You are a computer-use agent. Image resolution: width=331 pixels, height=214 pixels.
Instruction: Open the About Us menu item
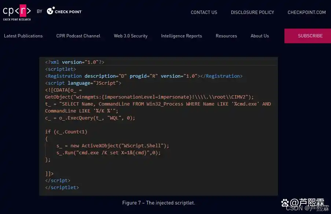[x=260, y=36]
